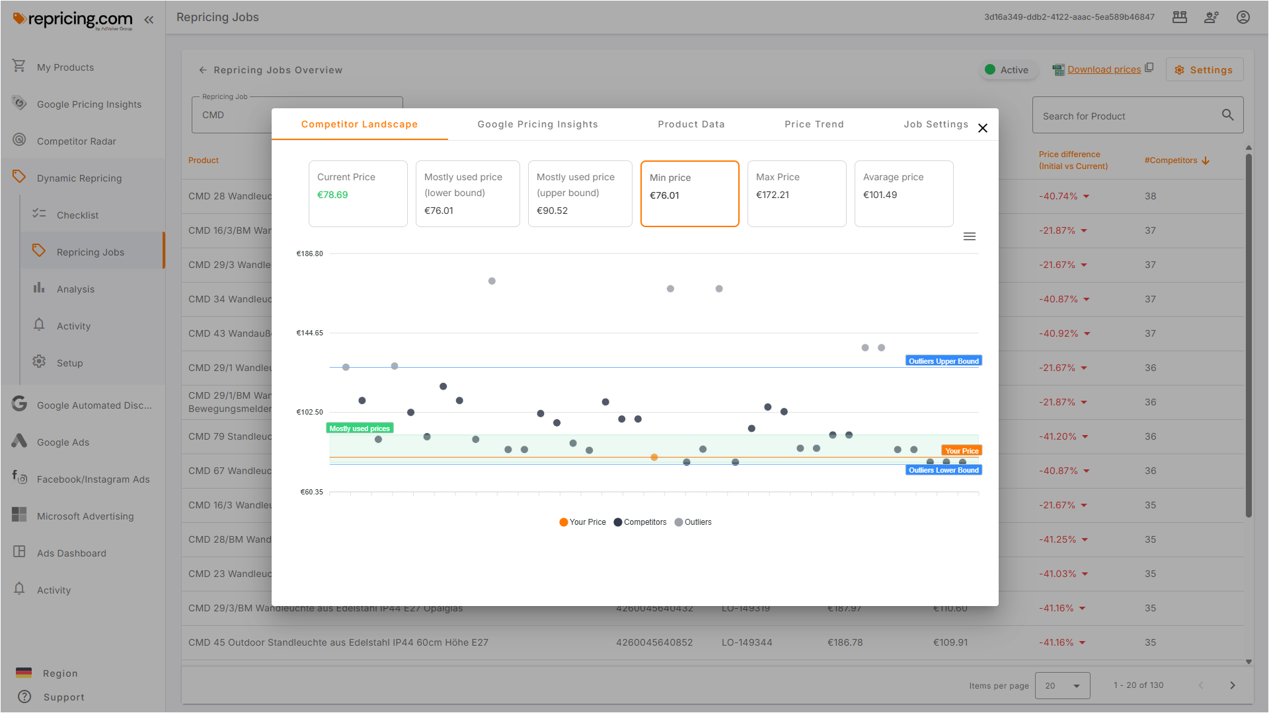Screen dimensions: 1269x713
Task: Open CMD 45 Outdoor Standleuchte product row
Action: (712, 642)
